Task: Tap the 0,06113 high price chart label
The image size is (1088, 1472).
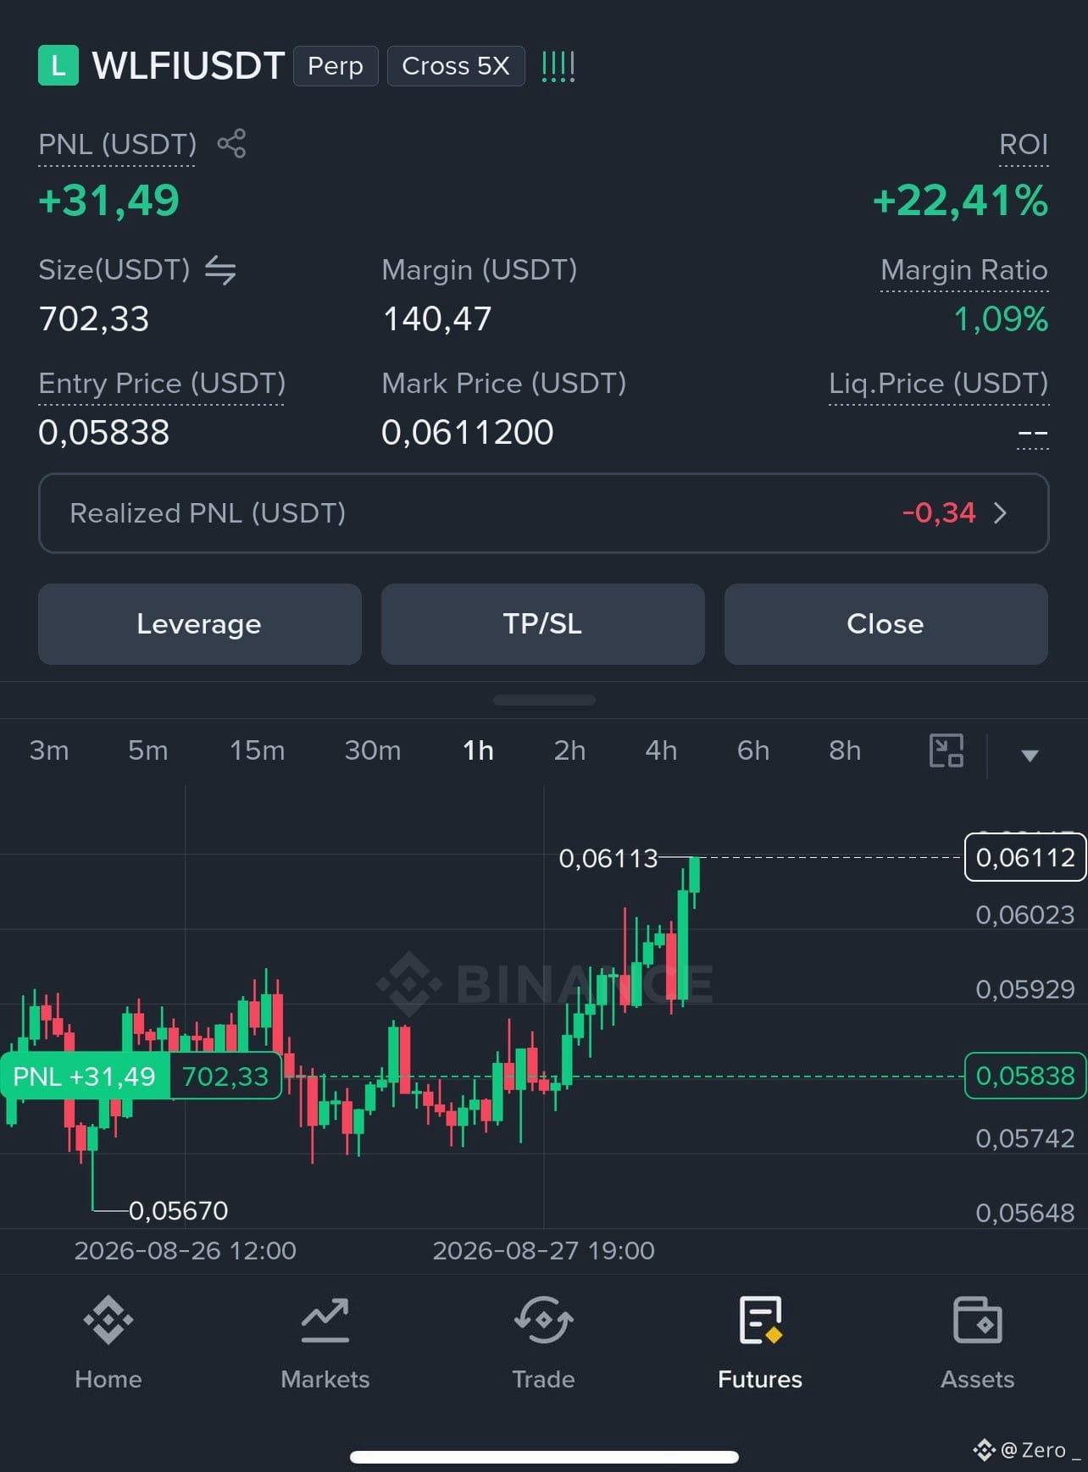Action: tap(608, 859)
